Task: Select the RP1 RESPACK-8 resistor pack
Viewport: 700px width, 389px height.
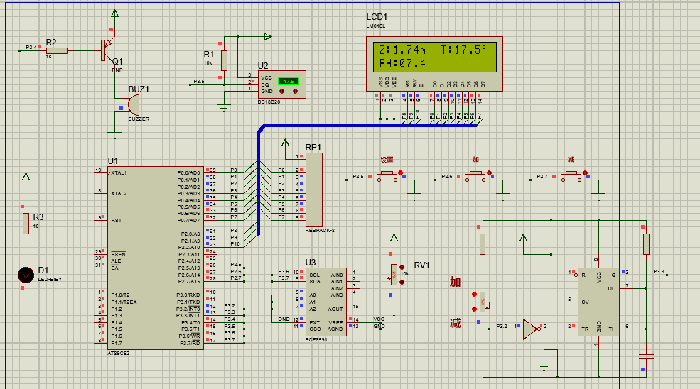Action: click(313, 190)
